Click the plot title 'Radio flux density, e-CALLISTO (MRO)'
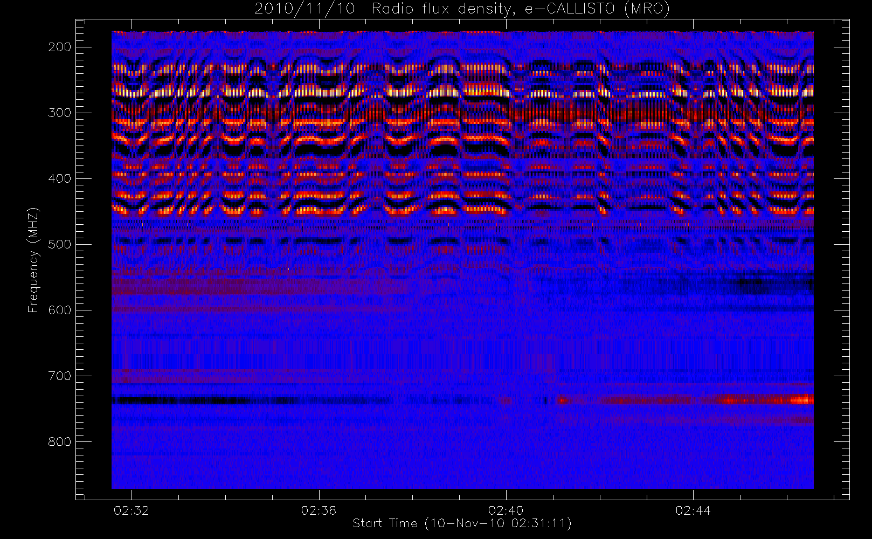The image size is (872, 539). [x=521, y=9]
